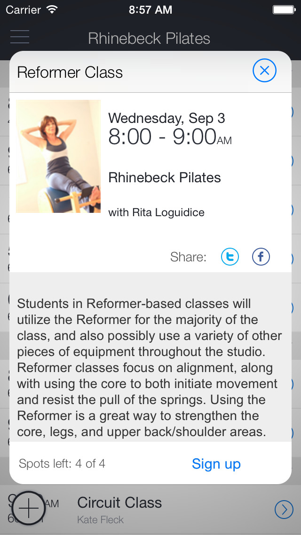301x535 pixels.
Task: Tap instructor name Rita Loguidice
Action: click(x=156, y=212)
